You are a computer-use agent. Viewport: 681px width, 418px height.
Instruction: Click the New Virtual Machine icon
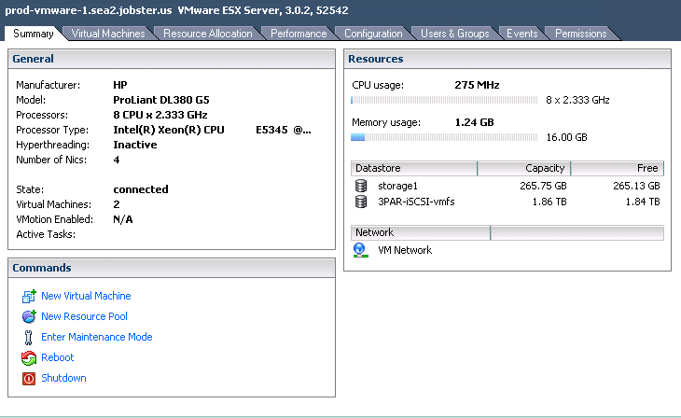pyautogui.click(x=29, y=296)
